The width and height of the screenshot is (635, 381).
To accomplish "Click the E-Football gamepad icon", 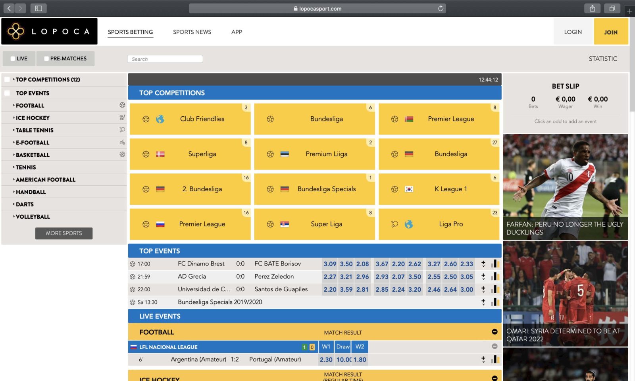I will pyautogui.click(x=121, y=142).
